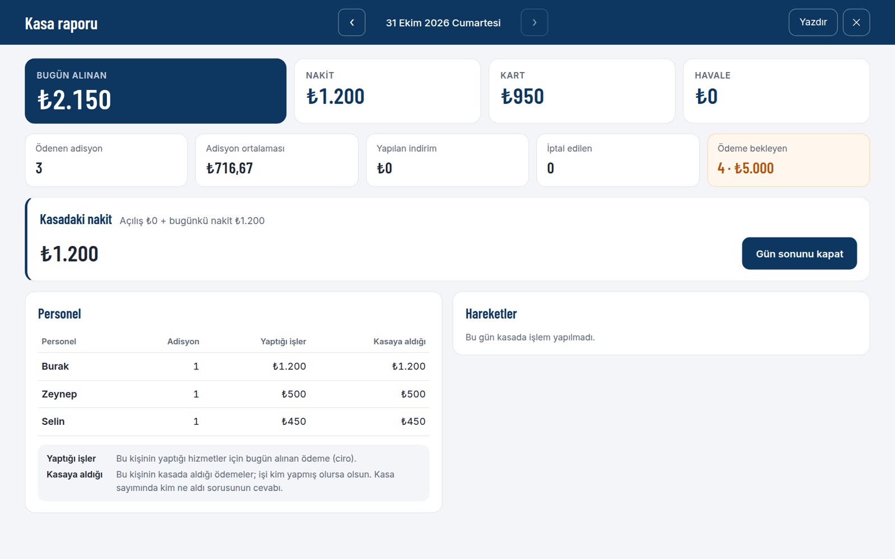Click 'Bu gün kasada işlem yapılmadı.' message
The height and width of the screenshot is (559, 895).
click(x=530, y=337)
